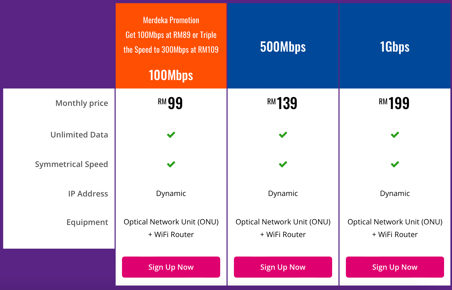Click the Unlimited Data row label

pyautogui.click(x=79, y=135)
